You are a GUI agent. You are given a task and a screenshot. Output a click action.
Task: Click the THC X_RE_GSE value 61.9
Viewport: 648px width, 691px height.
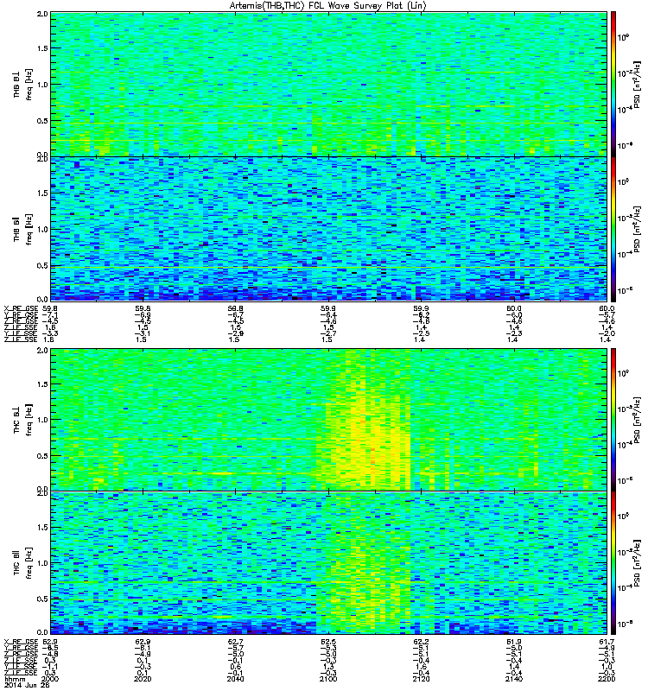pyautogui.click(x=514, y=642)
